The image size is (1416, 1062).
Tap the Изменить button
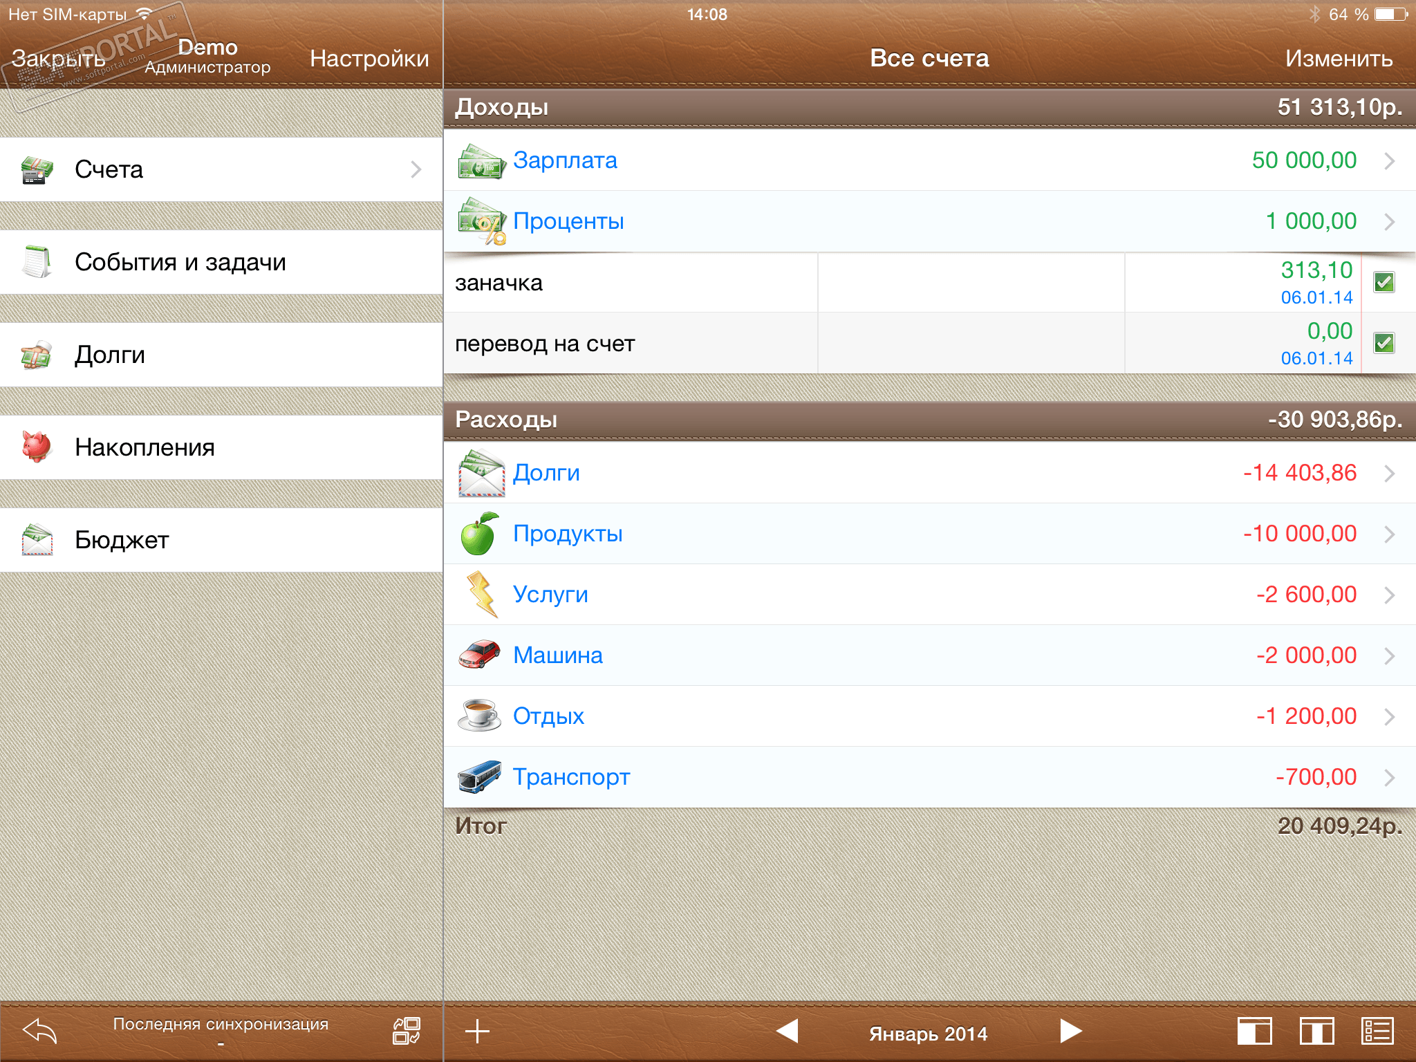pos(1339,59)
